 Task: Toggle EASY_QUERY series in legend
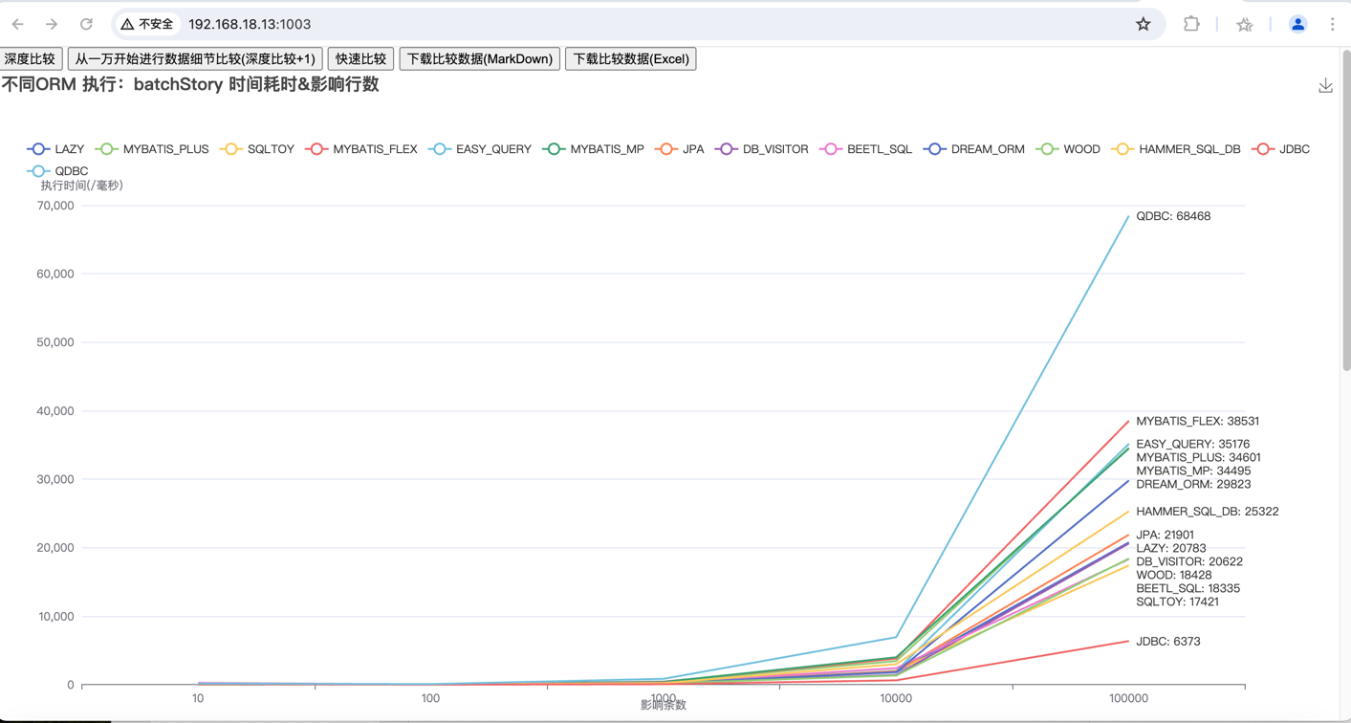pos(480,149)
